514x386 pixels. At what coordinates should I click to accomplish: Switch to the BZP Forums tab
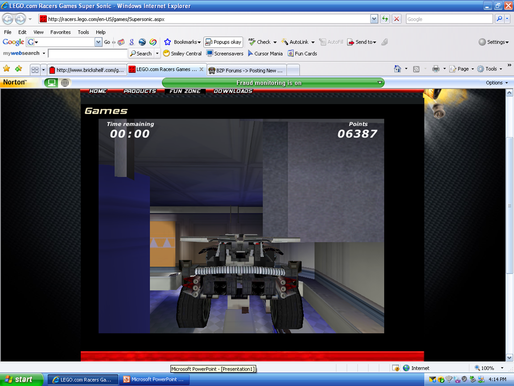click(x=248, y=70)
